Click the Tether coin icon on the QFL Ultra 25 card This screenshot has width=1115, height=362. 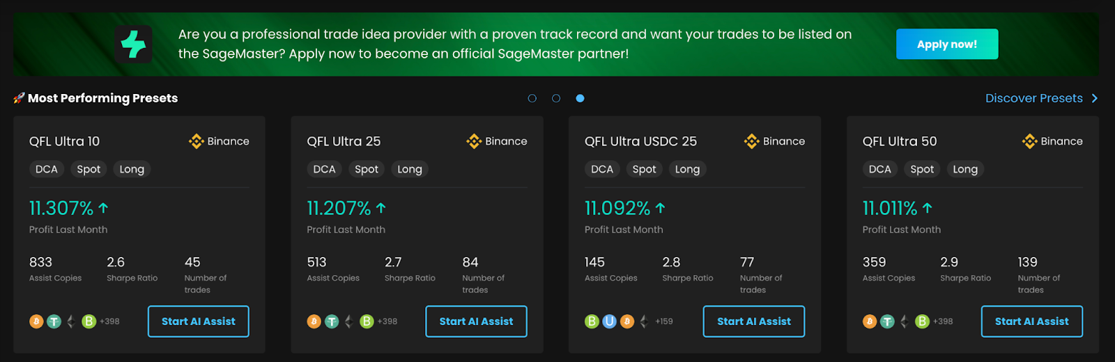(x=332, y=322)
